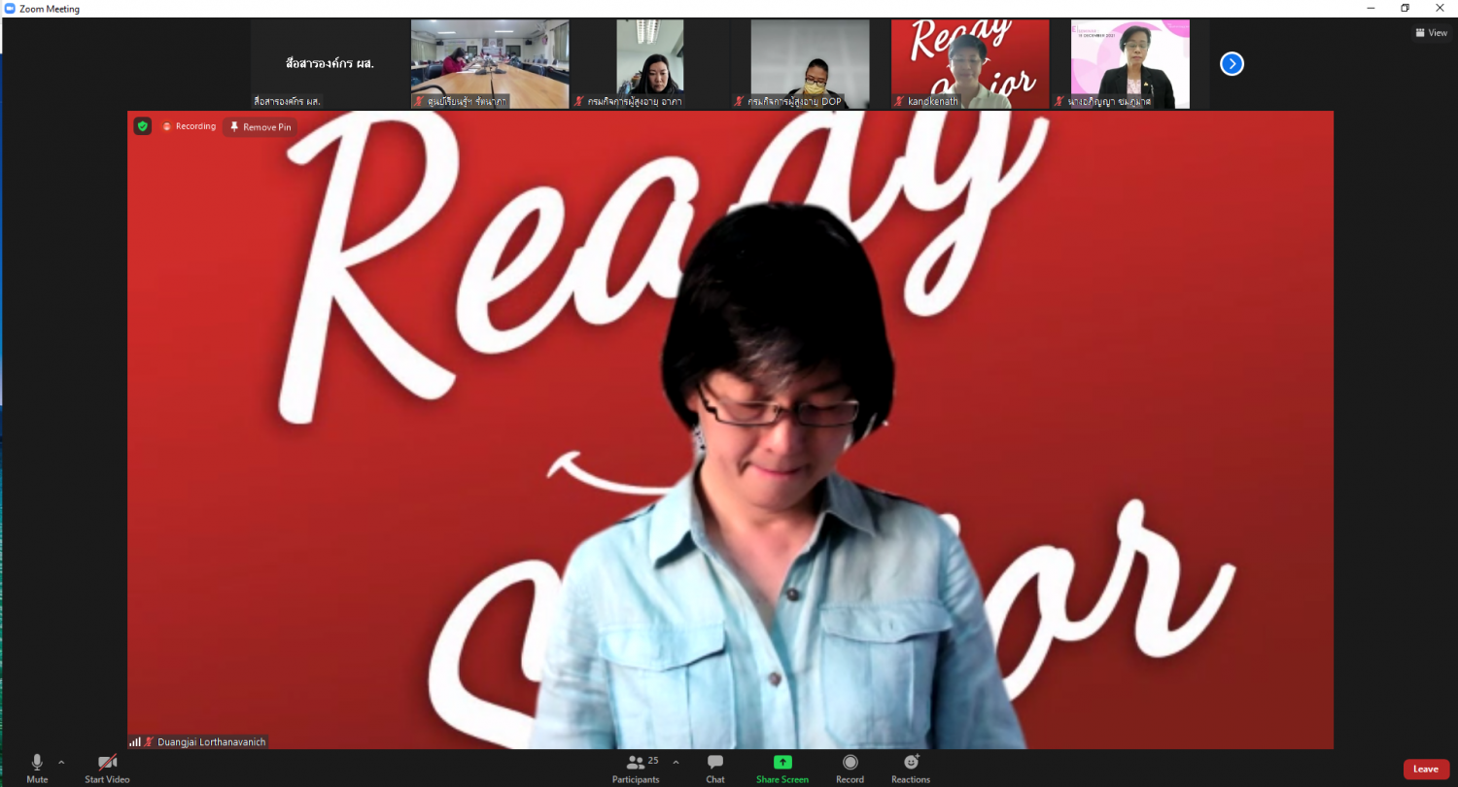Click Share Screen
1458x787 pixels.
click(782, 769)
